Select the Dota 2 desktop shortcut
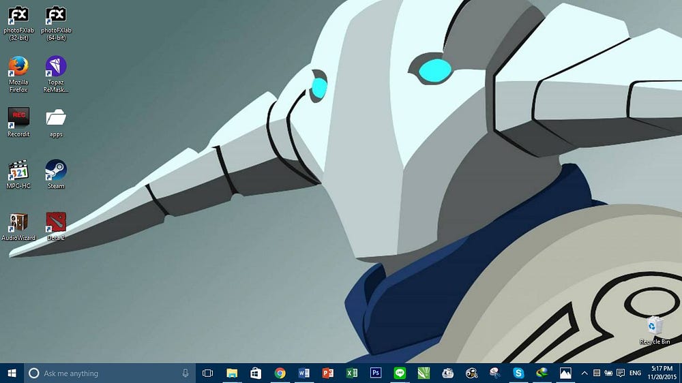682x383 pixels. click(x=56, y=226)
